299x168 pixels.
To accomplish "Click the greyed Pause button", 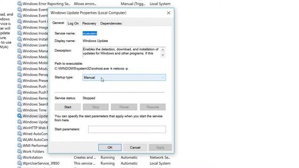I will (x=124, y=107).
